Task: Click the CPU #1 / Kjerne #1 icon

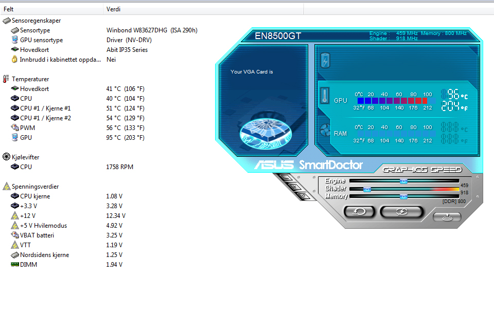Action: [15, 108]
